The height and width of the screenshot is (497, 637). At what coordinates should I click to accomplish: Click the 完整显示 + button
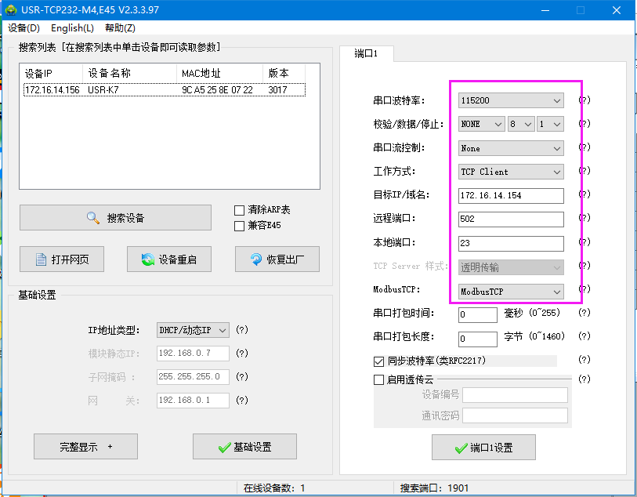point(85,447)
